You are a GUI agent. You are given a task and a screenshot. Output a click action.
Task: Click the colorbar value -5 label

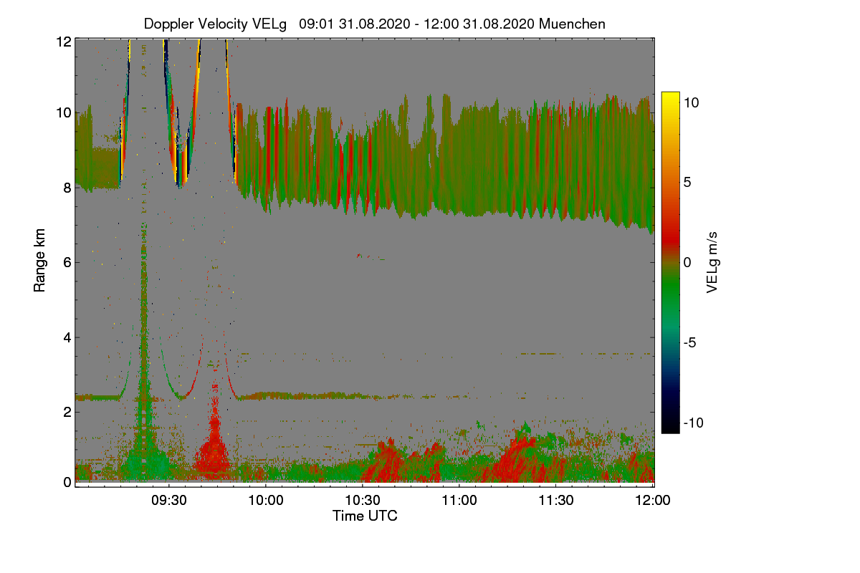689,343
